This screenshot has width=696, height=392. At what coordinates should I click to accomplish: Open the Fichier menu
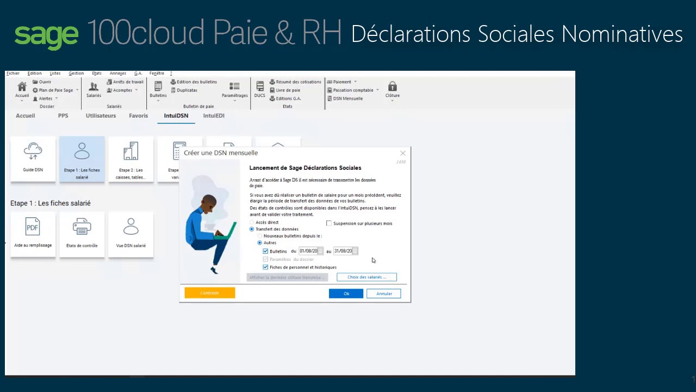point(13,73)
